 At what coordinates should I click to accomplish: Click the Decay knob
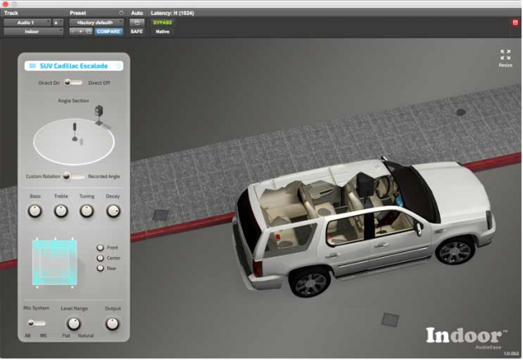pos(113,211)
